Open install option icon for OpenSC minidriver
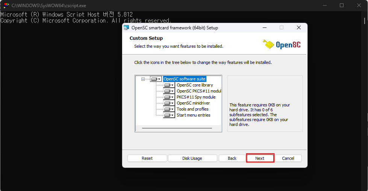The width and height of the screenshot is (368, 191). click(169, 103)
